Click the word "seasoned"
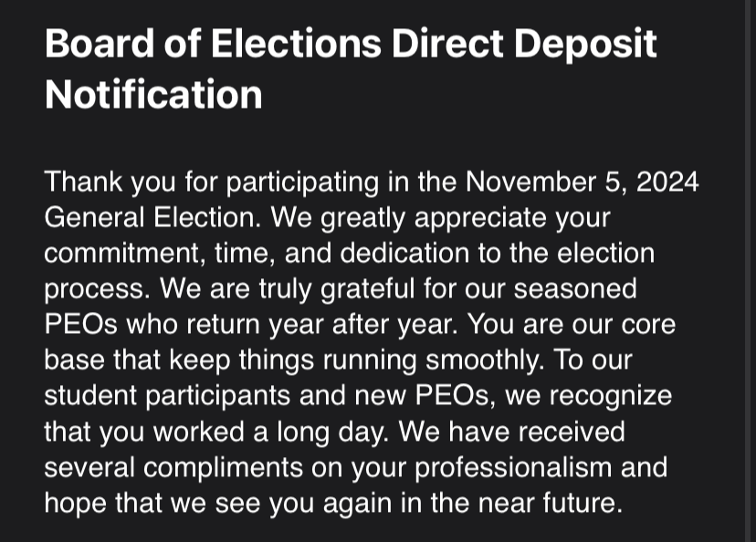This screenshot has width=756, height=542. click(575, 289)
